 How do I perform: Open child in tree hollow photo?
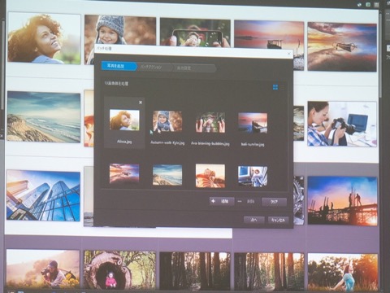119,270
